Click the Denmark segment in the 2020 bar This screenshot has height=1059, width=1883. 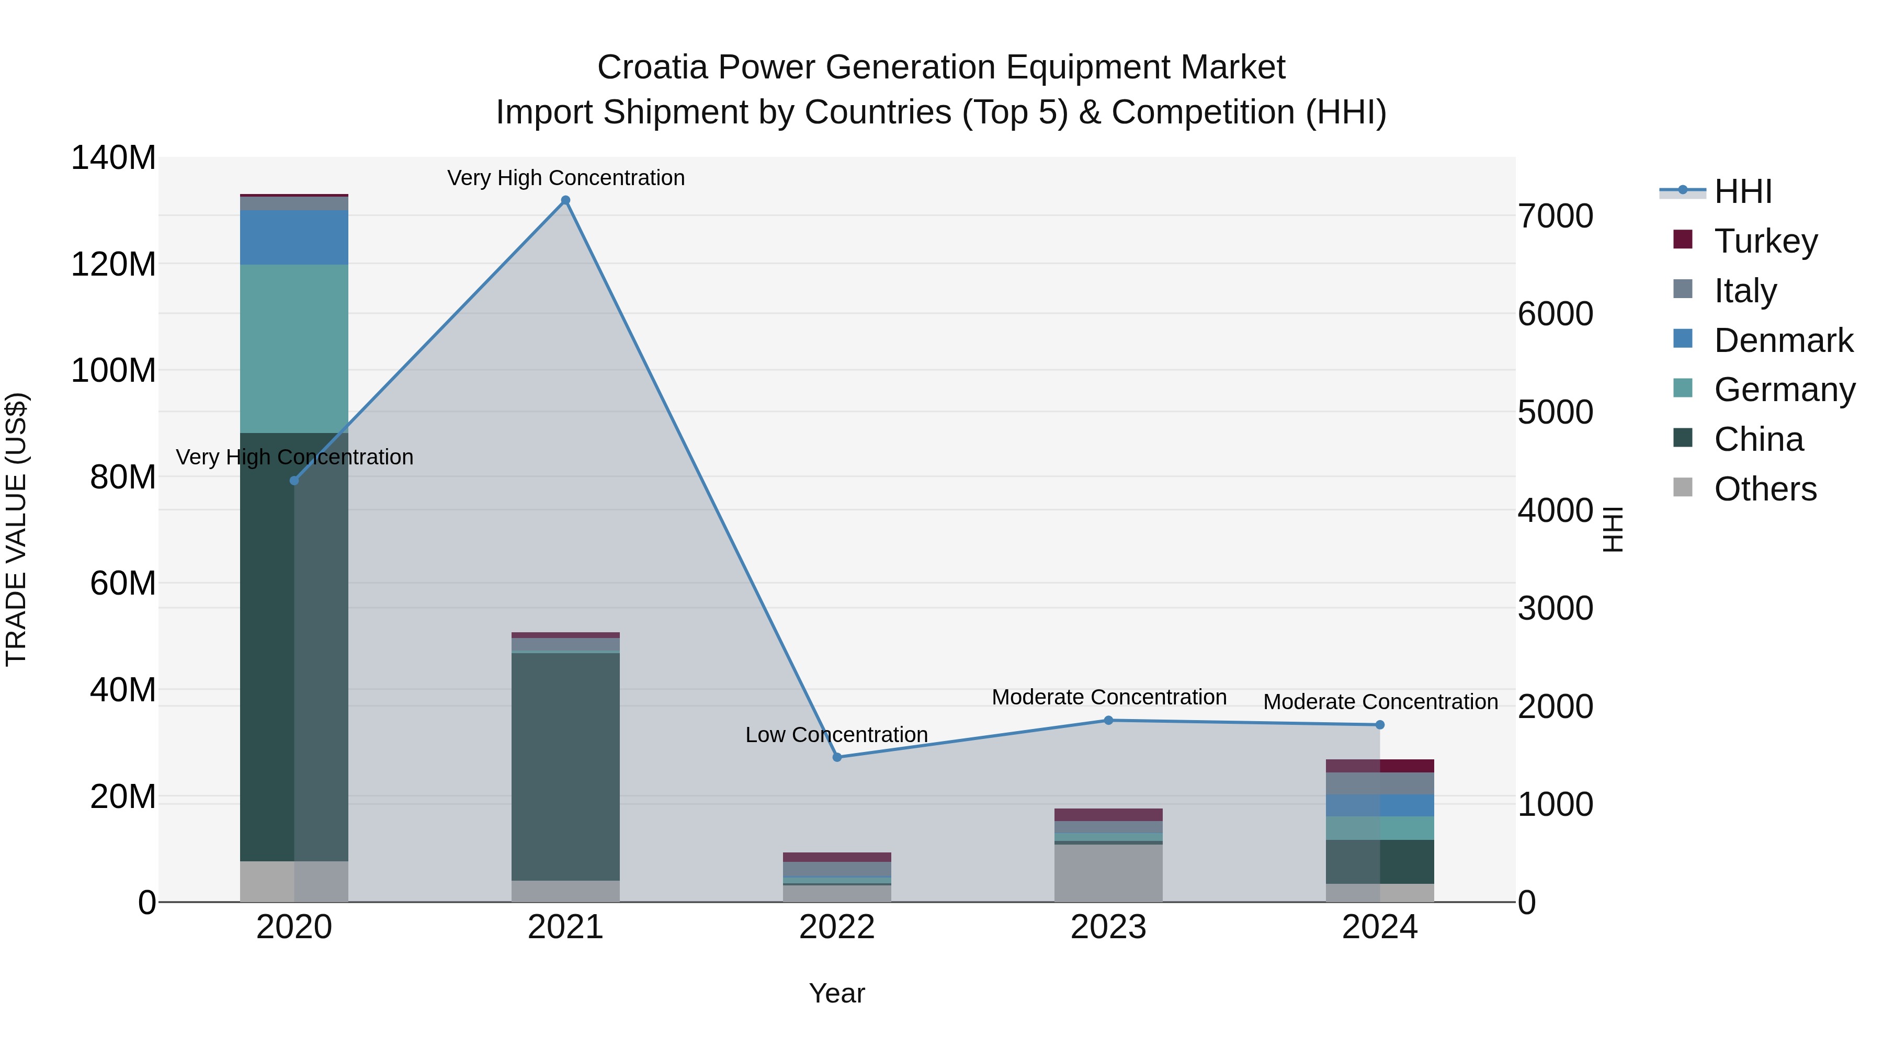[x=294, y=237]
